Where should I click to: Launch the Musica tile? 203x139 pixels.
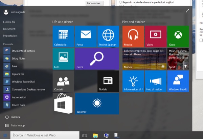[x=133, y=37]
